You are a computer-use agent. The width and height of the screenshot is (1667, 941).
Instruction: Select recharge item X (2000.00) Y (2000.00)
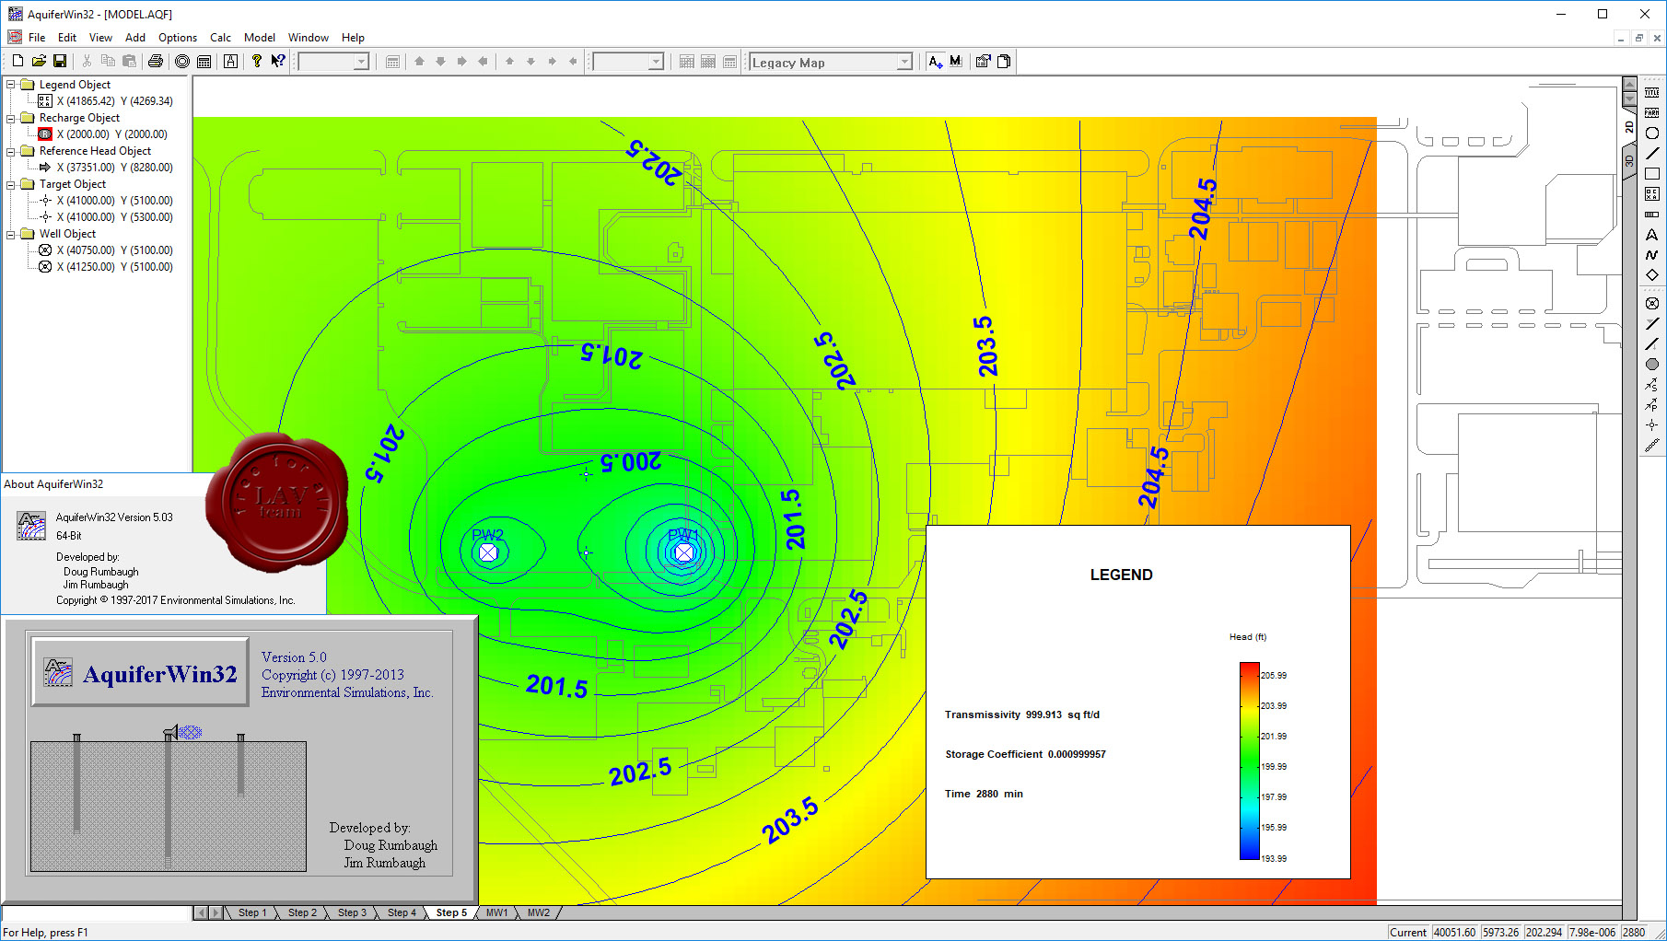pyautogui.click(x=111, y=134)
